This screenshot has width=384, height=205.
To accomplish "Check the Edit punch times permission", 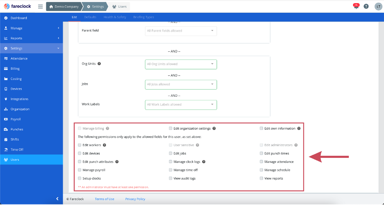I will [x=261, y=153].
